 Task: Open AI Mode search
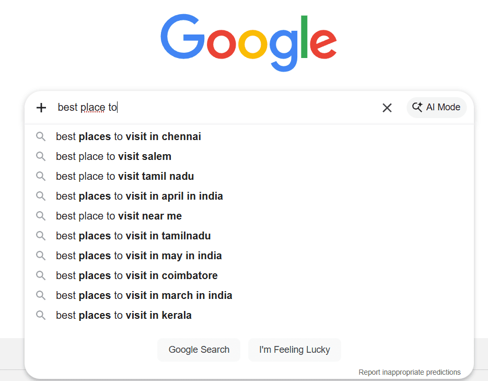click(x=436, y=107)
